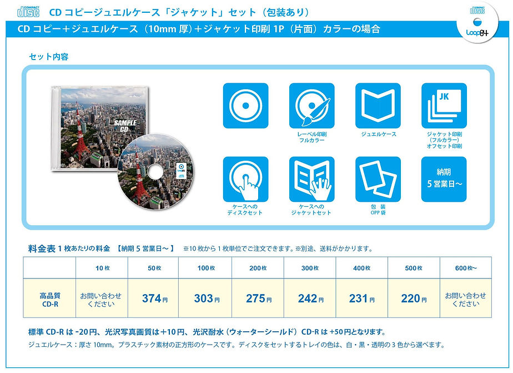Click the ジャケット印刷 オフセット印刷 caption
Screen dimensions: 513x373
444,140
